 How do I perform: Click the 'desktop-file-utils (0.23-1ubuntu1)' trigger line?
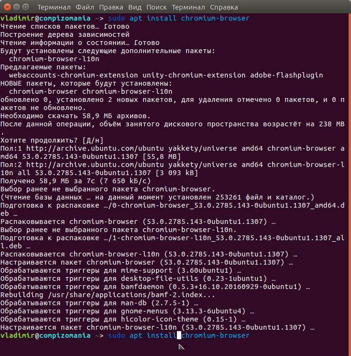point(138,278)
